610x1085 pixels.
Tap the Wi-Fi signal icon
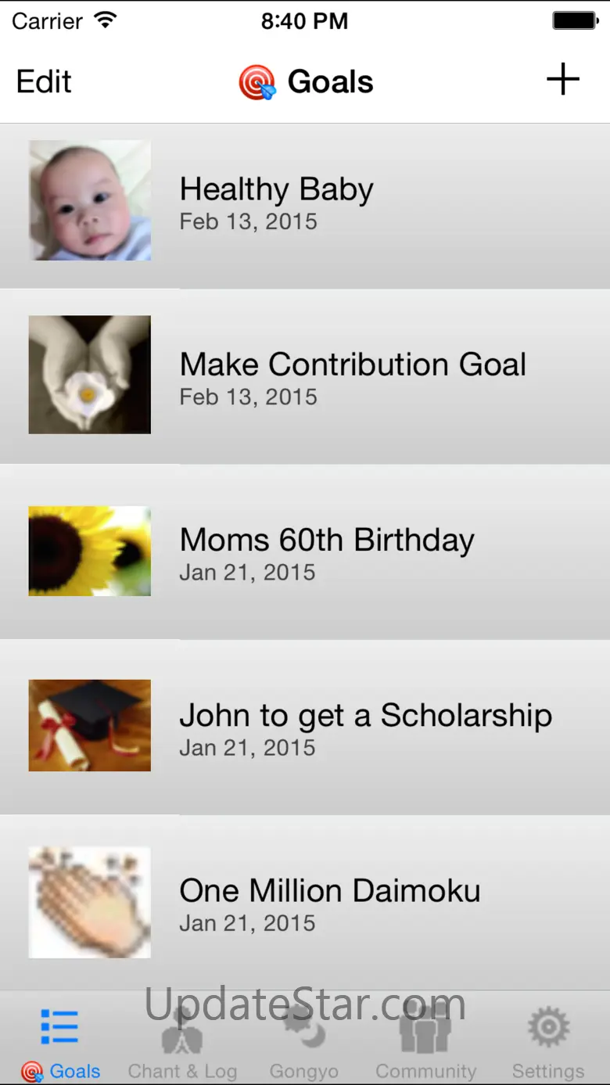pyautogui.click(x=105, y=20)
